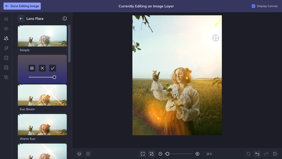Screen dimensions: 282x159
Task: Open the Textures sidebar icon
Action: 6,77
